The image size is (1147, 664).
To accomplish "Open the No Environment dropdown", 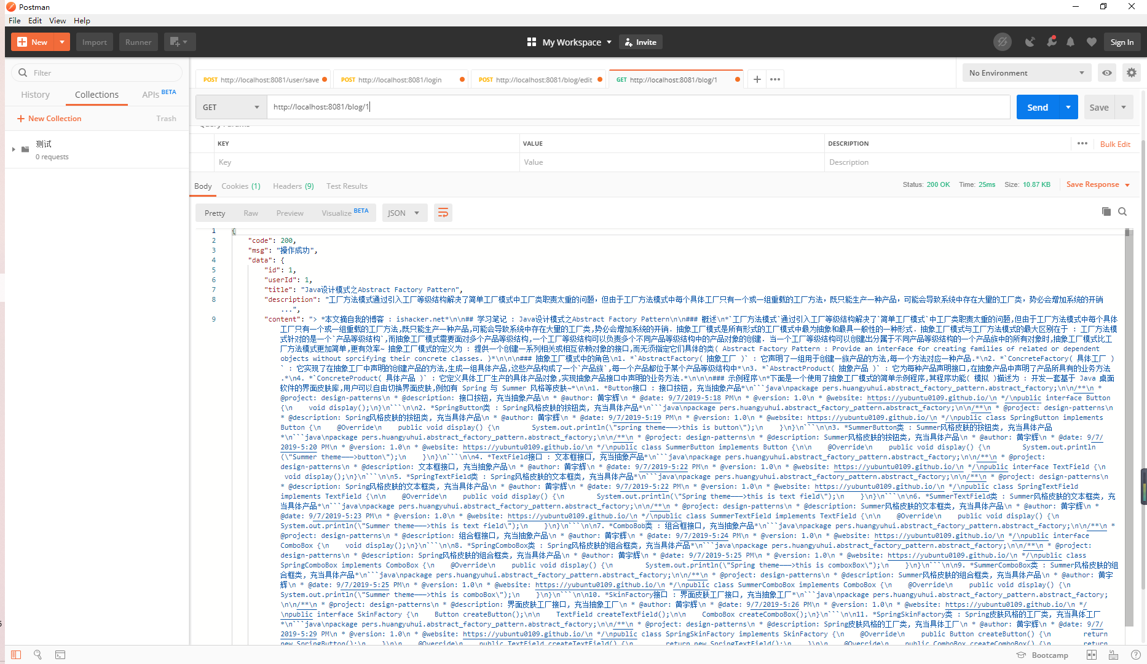I will pyautogui.click(x=1027, y=73).
